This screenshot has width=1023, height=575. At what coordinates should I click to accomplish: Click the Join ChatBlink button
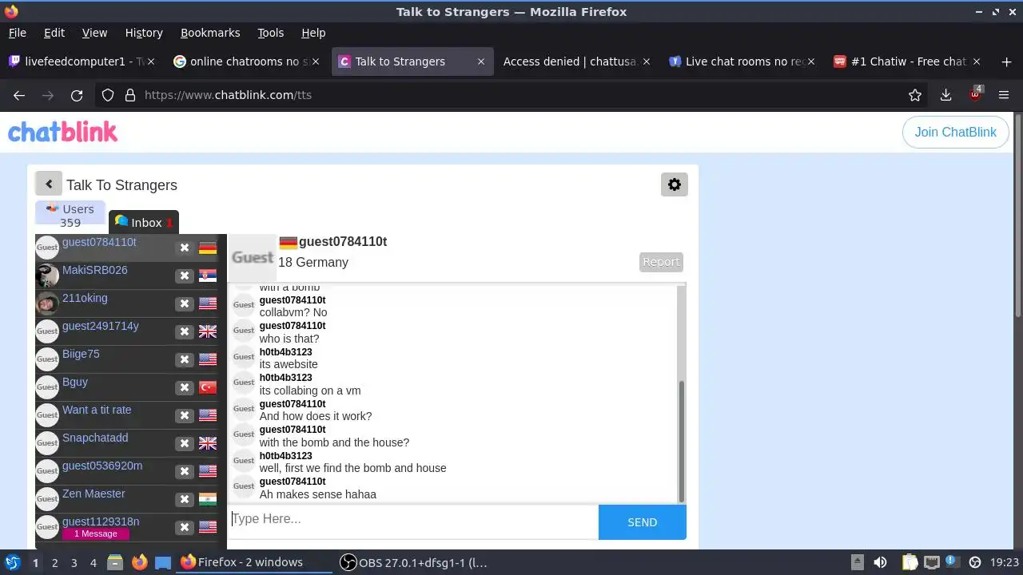(x=955, y=133)
